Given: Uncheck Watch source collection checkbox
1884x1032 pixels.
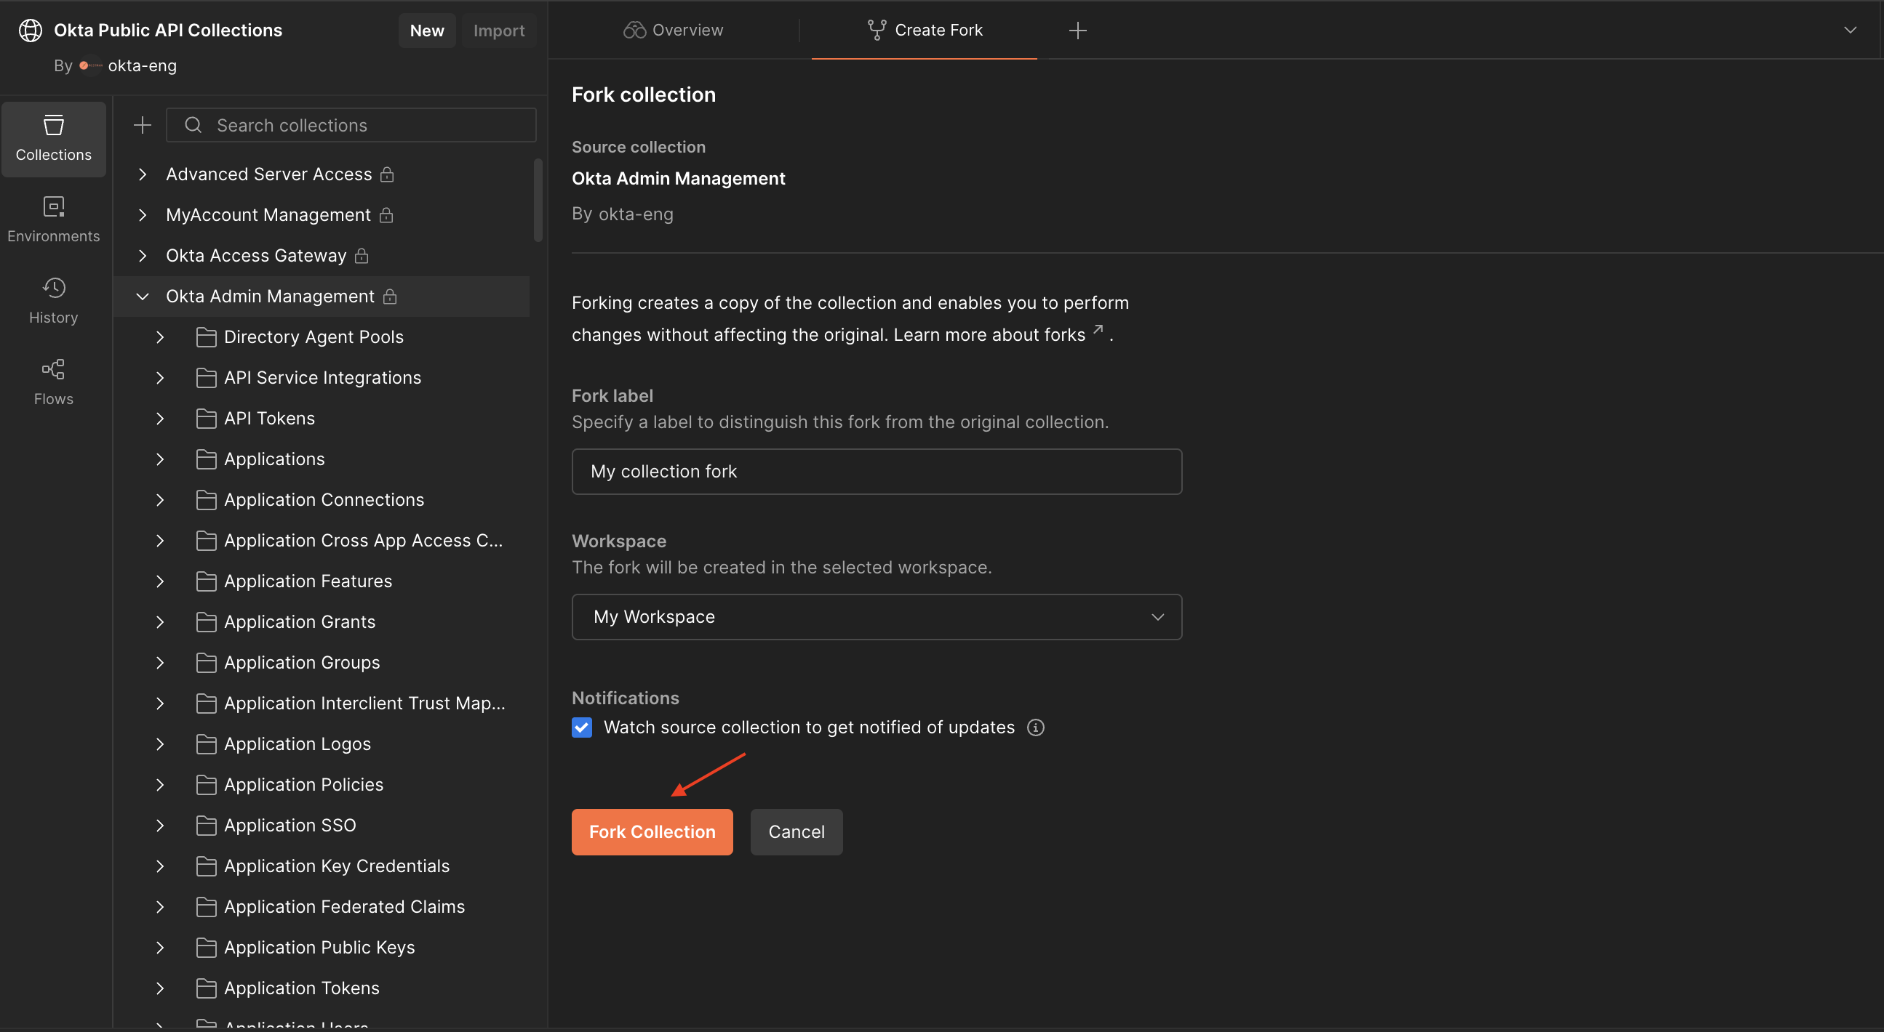Looking at the screenshot, I should [582, 727].
